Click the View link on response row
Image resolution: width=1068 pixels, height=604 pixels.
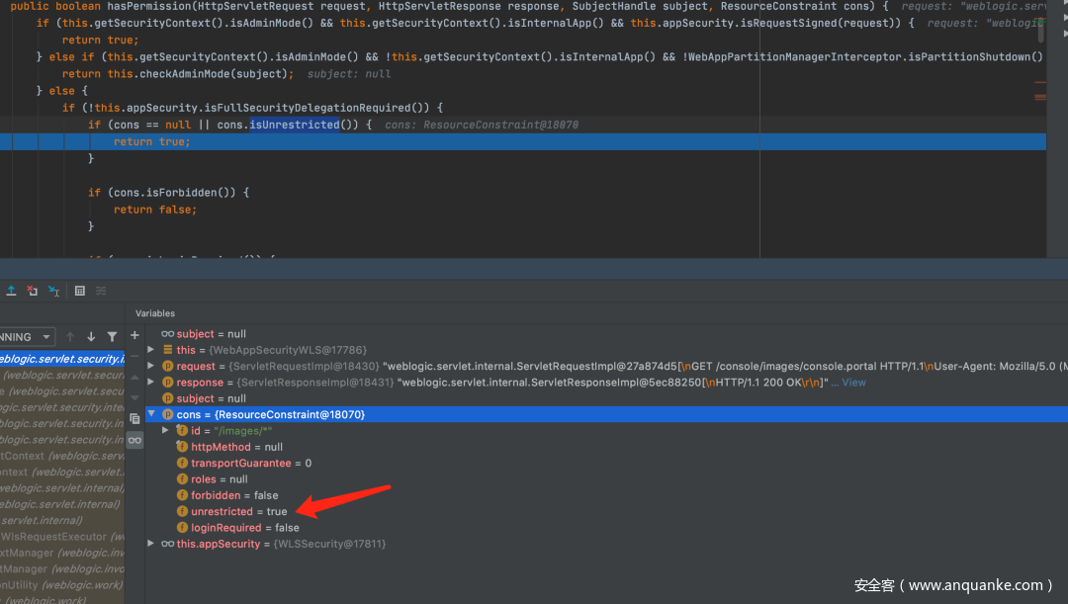click(853, 383)
